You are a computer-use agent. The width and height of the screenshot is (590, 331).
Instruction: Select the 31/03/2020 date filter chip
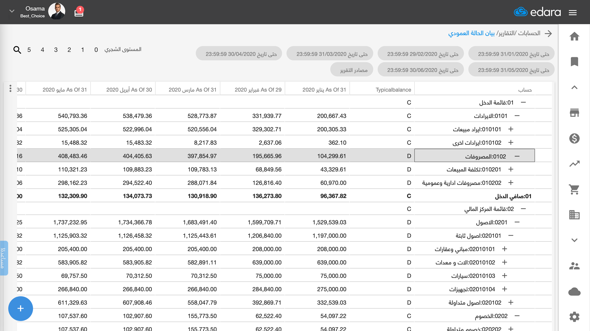click(330, 54)
